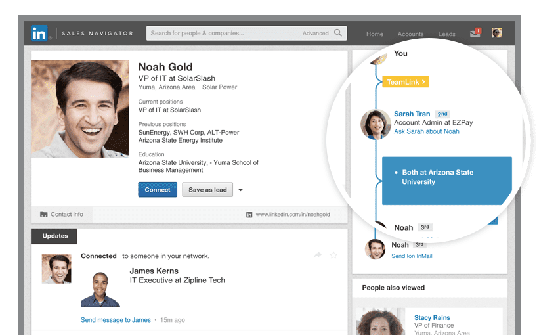
Task: Select the Updates tab
Action: point(54,236)
